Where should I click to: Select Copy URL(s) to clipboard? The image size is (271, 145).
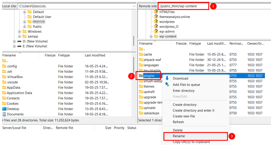tap(191, 142)
